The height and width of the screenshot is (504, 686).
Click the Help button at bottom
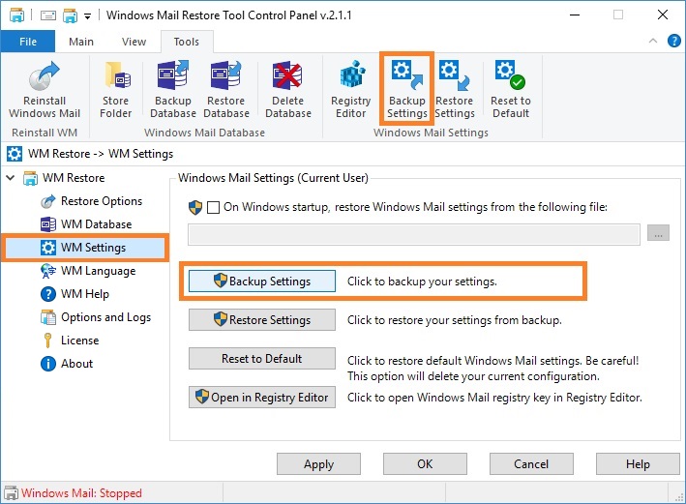(638, 464)
